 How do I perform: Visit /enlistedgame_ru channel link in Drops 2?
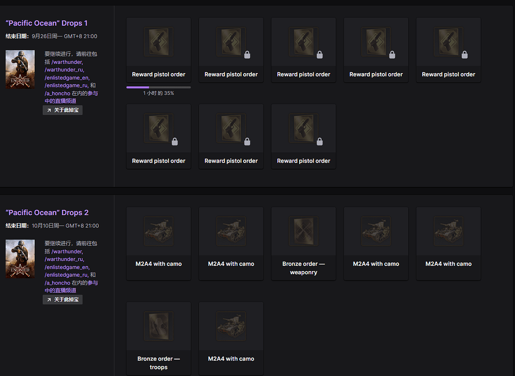click(66, 275)
